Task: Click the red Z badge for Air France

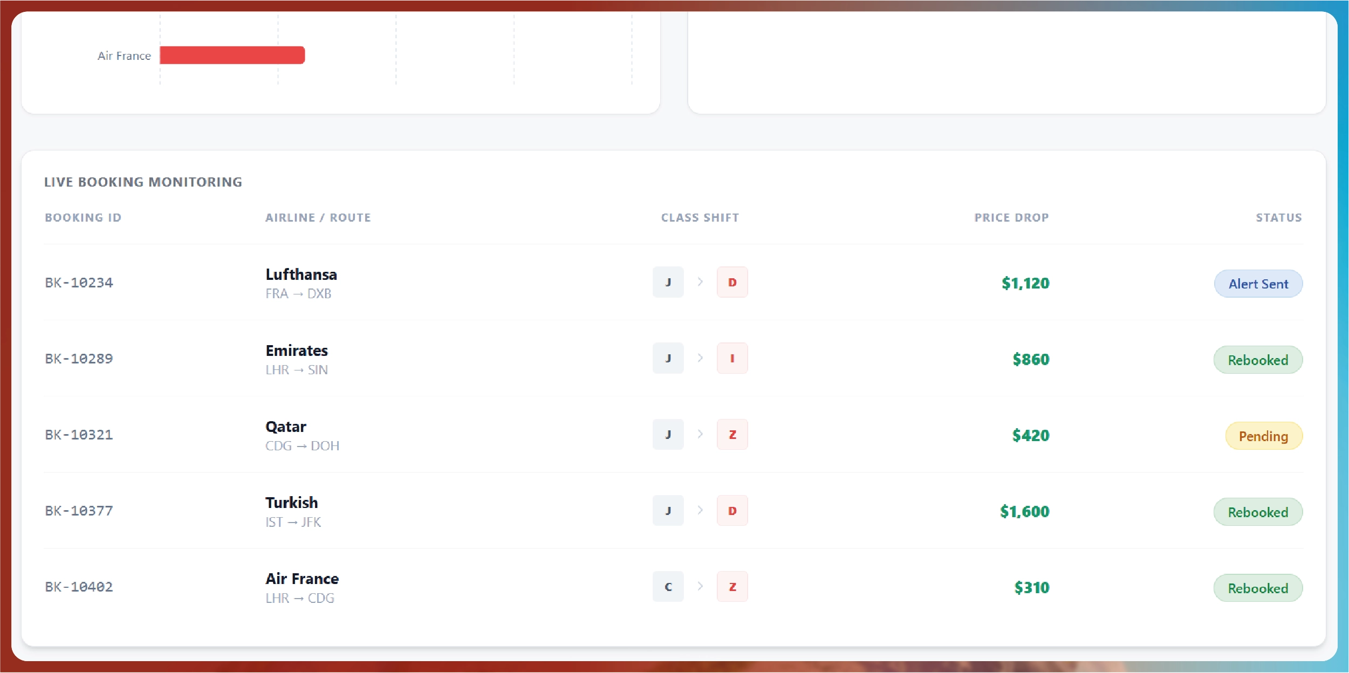Action: click(732, 587)
